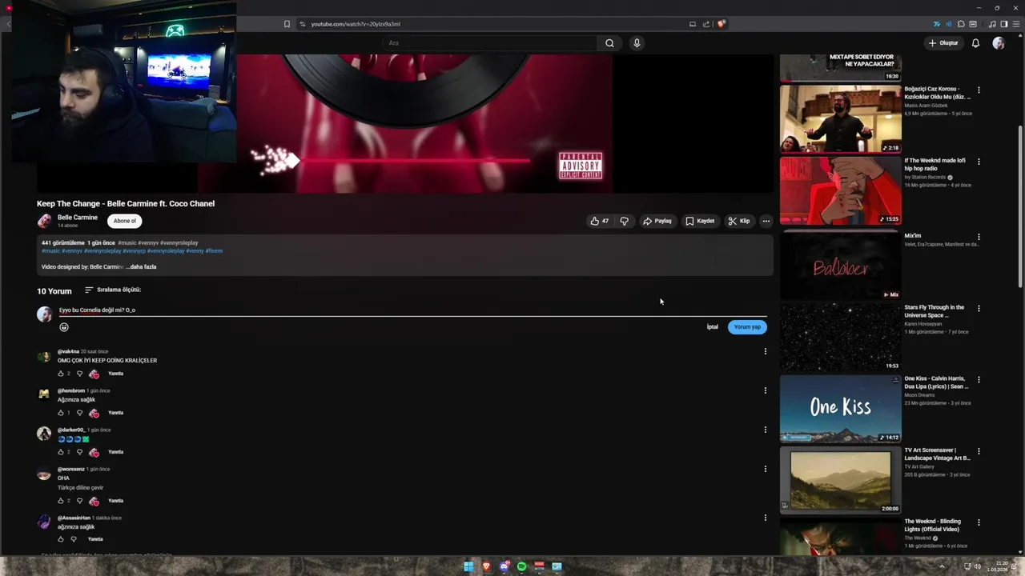Toggle the browser sidebar panel icon
The height and width of the screenshot is (576, 1025).
click(x=1003, y=24)
